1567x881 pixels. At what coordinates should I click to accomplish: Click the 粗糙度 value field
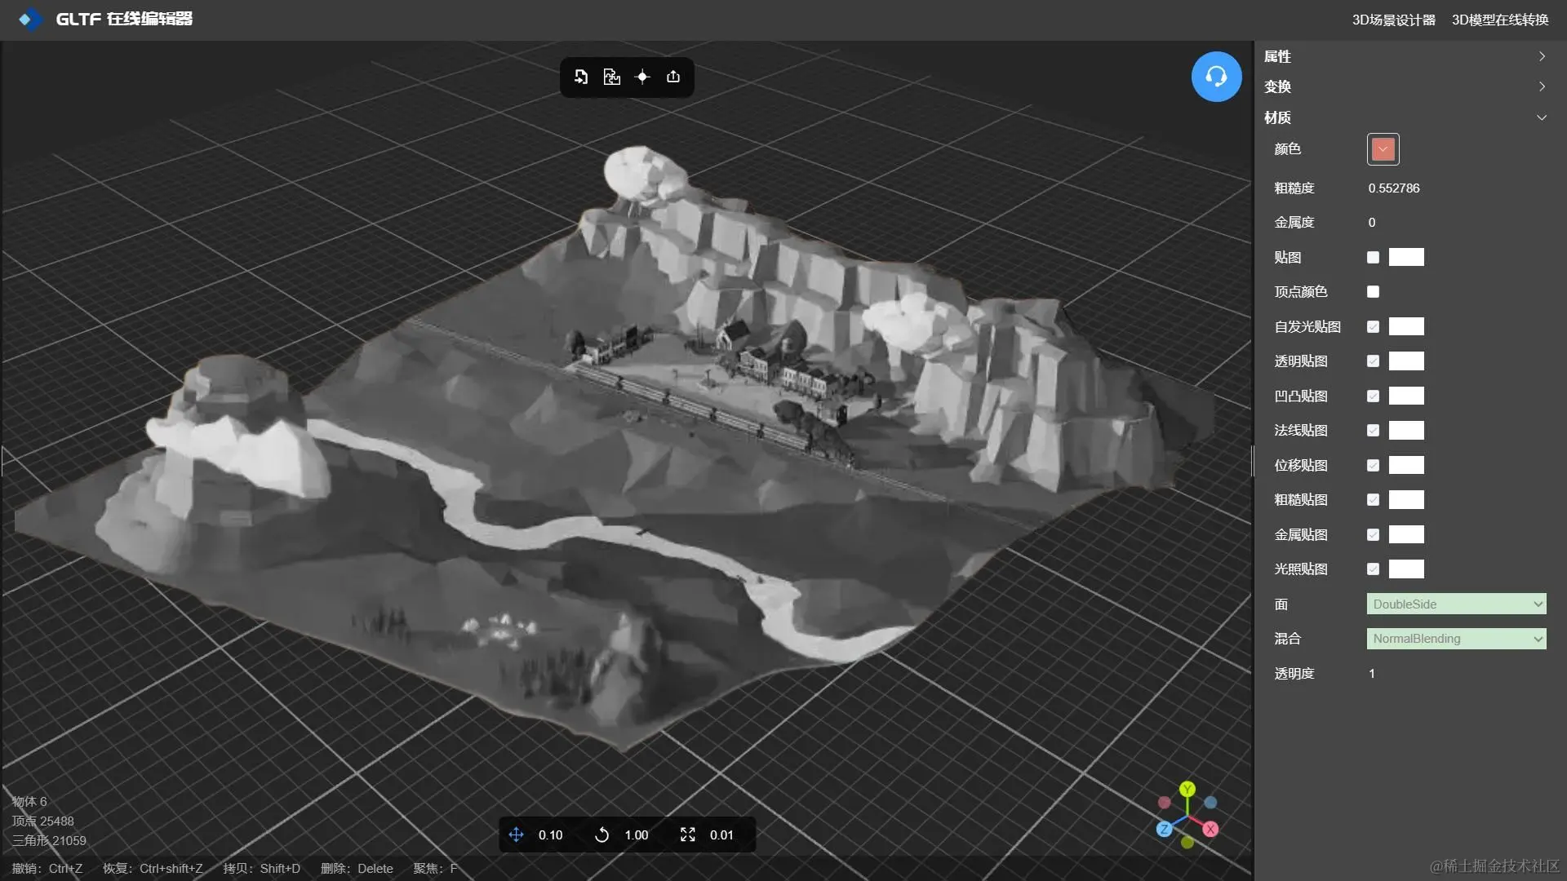point(1394,188)
